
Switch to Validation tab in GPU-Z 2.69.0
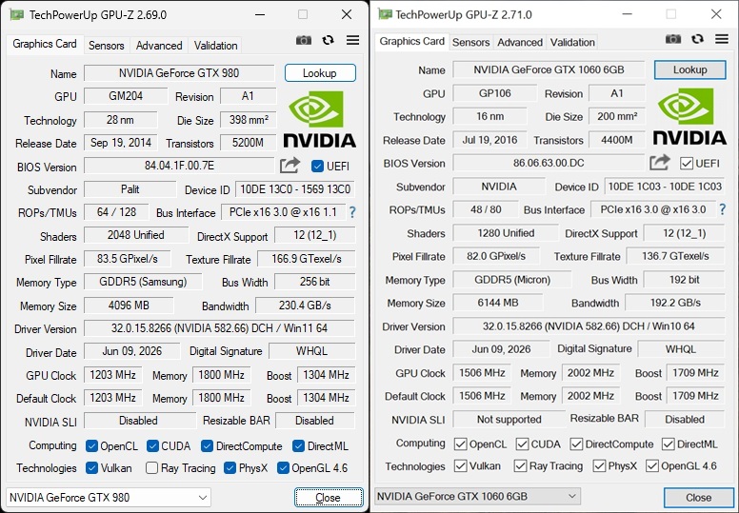(216, 46)
